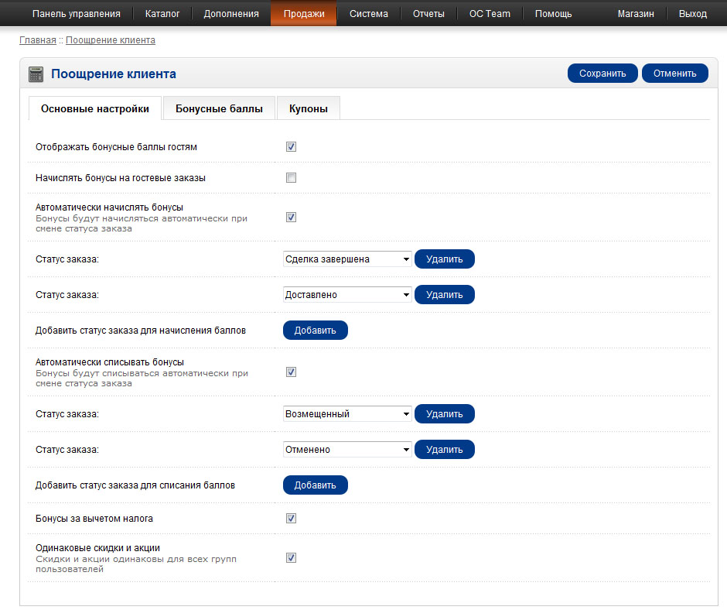
Task: Open the 'Сделка завершена' status dropdown
Action: click(347, 259)
